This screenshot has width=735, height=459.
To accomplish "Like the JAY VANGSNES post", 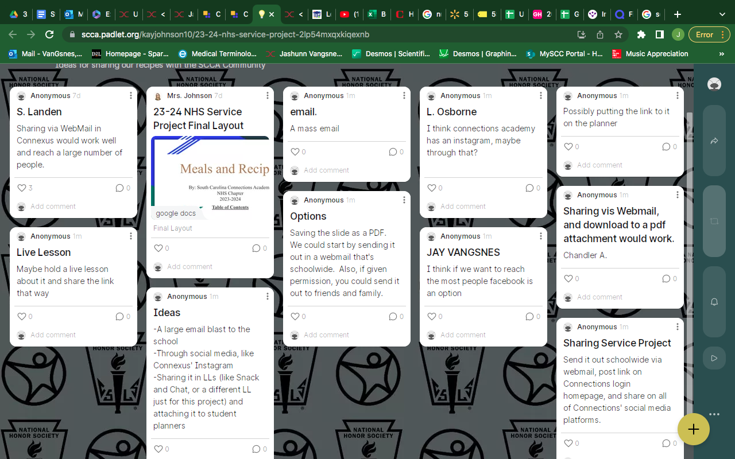I will tap(432, 316).
